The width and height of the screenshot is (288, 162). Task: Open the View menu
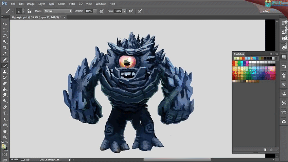pos(89,4)
